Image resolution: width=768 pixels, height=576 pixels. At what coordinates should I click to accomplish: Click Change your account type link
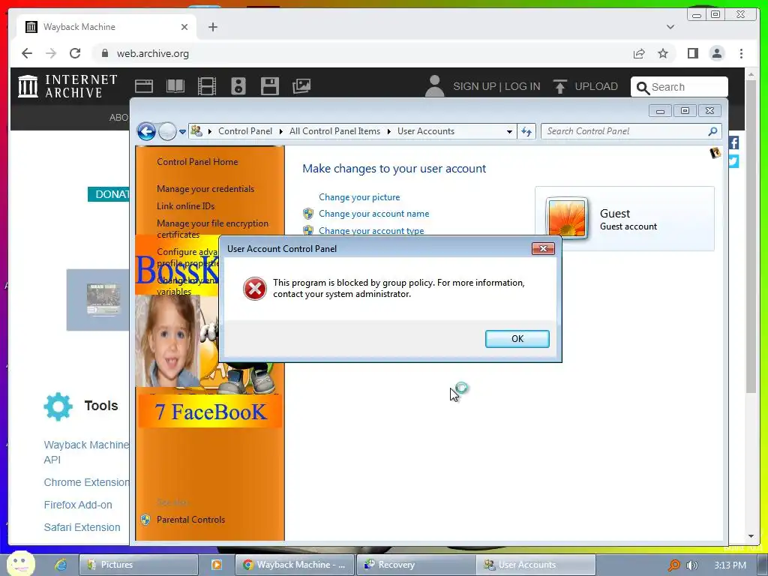tap(371, 230)
